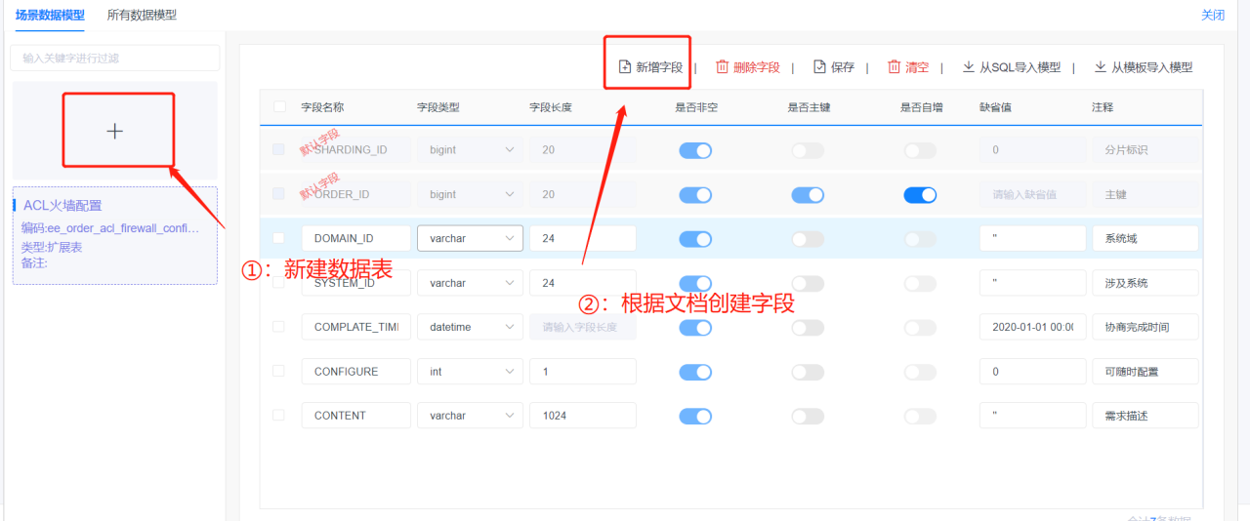Click the 清空 clear button
1250x521 pixels.
908,67
